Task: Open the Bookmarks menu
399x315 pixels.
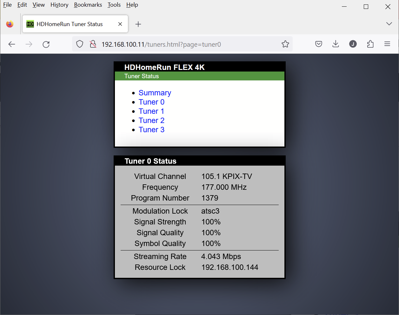Action: pyautogui.click(x=88, y=5)
